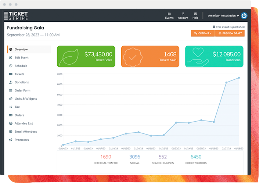Click the teal Donations total card
Screen dimensions: 259x183
214,57
